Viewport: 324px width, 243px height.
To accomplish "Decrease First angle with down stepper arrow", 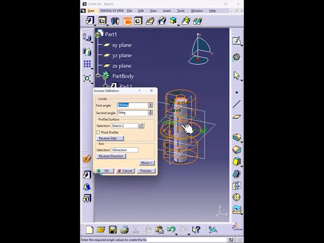I will 150,107.
